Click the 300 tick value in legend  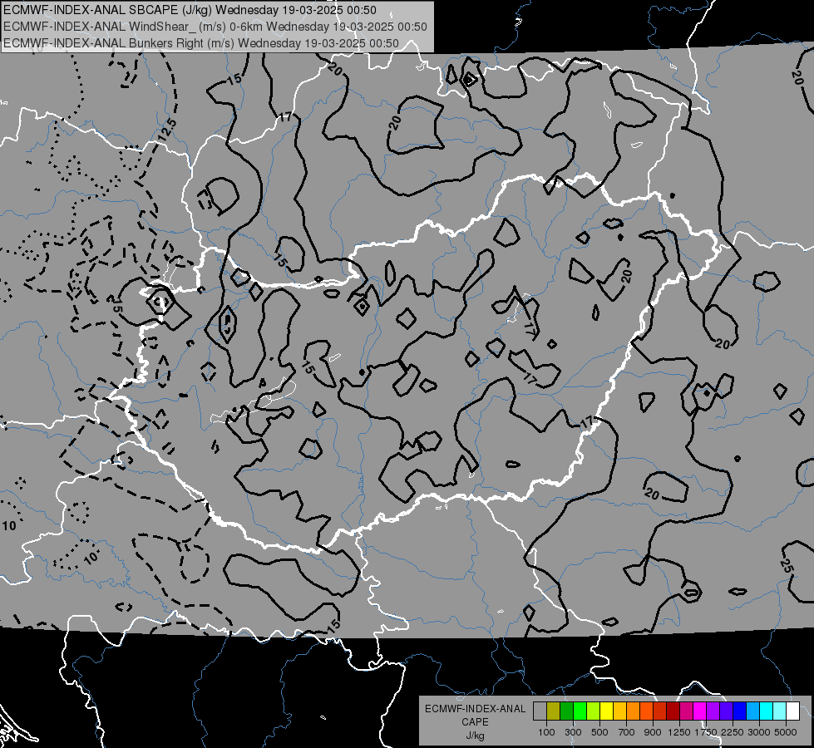pos(573,732)
